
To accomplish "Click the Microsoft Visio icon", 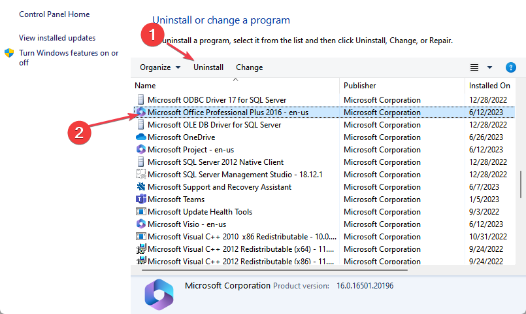I will [141, 224].
